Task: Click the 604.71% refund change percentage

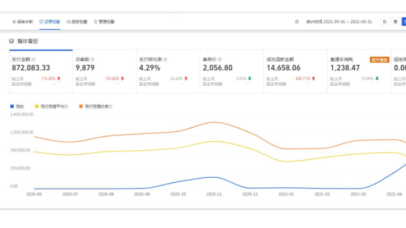Action: (x=303, y=78)
